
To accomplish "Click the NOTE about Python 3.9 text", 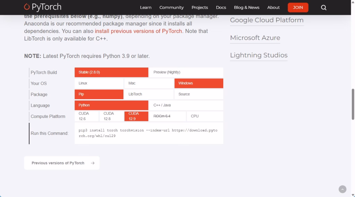I will tap(87, 56).
